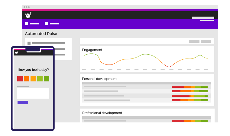
Task: Click fourth Personal development rating bar
Action: (190, 100)
